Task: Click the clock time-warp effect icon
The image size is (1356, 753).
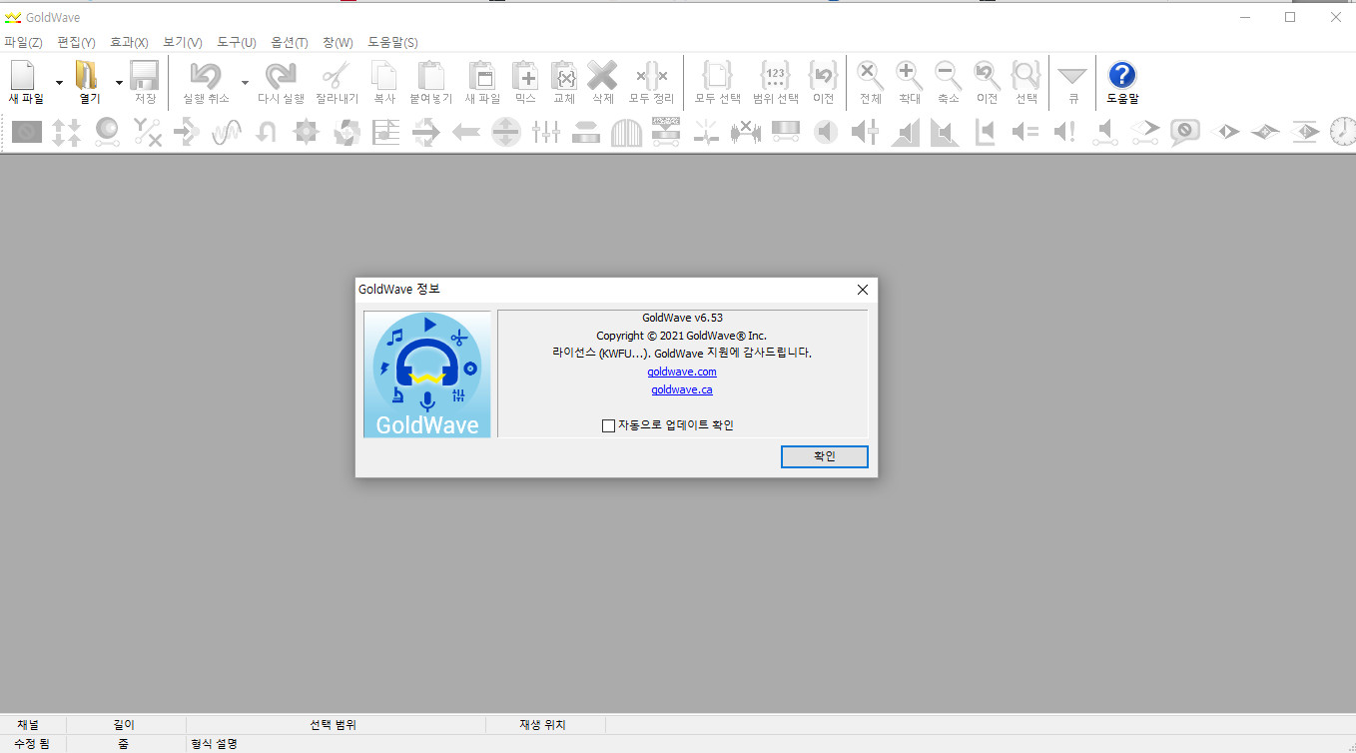Action: pyautogui.click(x=1343, y=131)
